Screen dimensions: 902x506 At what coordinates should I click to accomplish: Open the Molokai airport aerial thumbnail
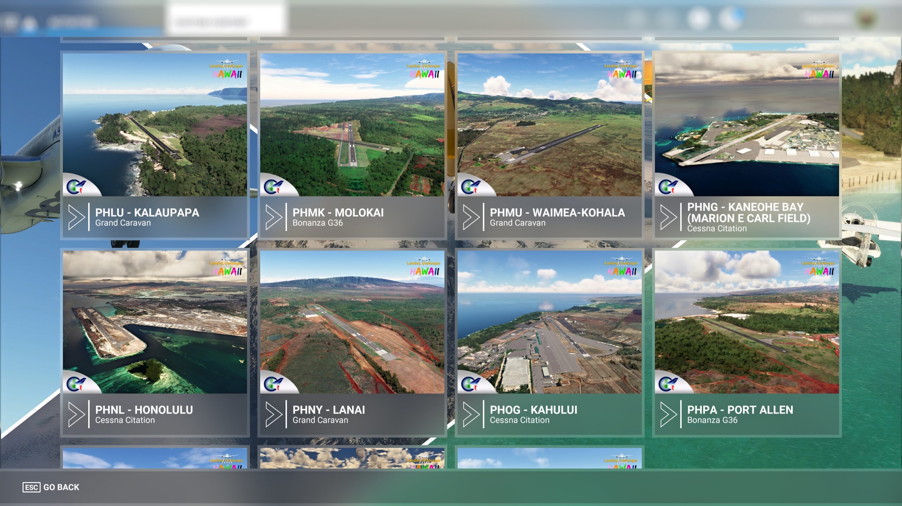click(x=352, y=125)
